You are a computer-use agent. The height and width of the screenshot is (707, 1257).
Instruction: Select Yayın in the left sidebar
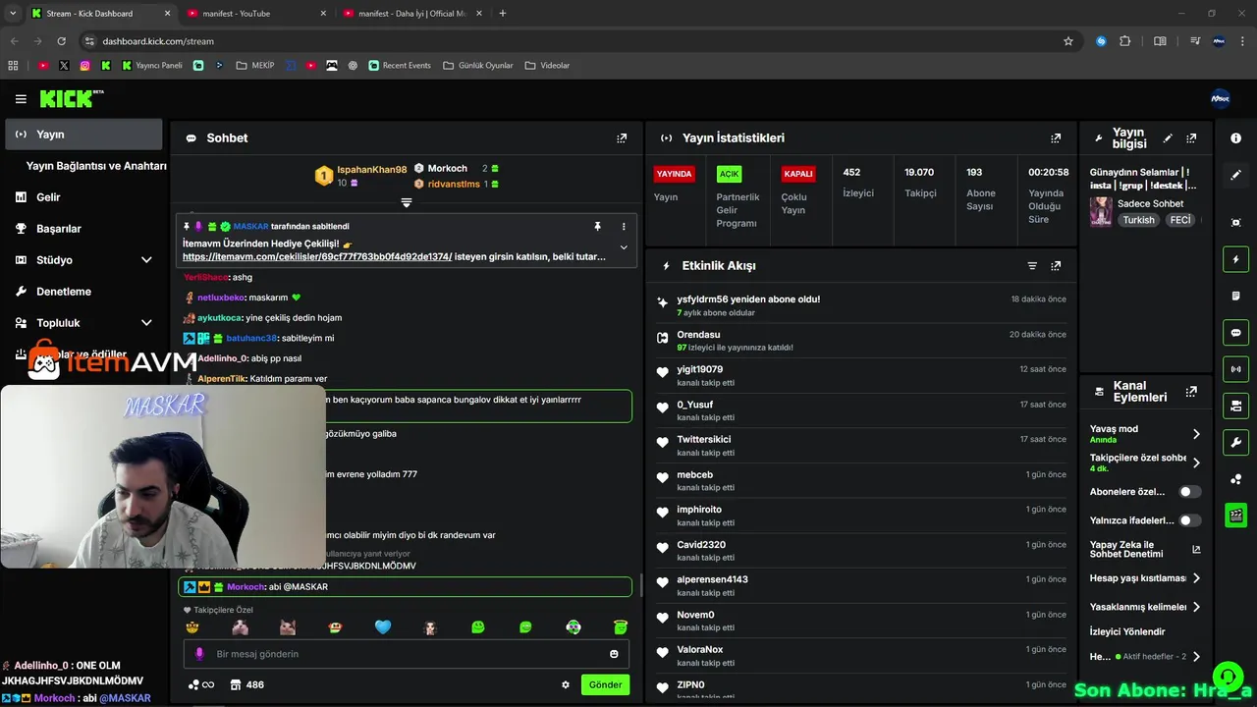[83, 135]
